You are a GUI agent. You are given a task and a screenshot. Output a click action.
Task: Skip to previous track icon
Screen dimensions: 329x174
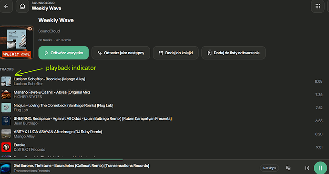pyautogui.click(x=307, y=168)
